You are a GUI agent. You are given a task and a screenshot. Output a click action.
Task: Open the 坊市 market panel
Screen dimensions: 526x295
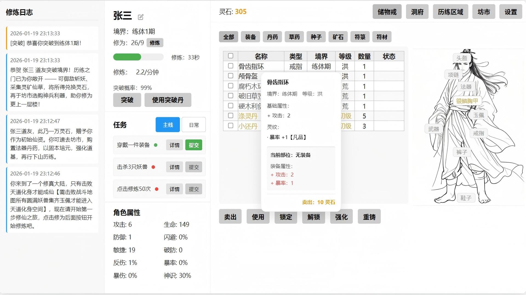pos(484,12)
